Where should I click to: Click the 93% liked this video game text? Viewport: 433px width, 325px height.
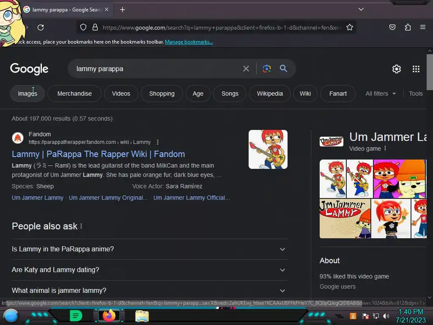[x=354, y=276]
